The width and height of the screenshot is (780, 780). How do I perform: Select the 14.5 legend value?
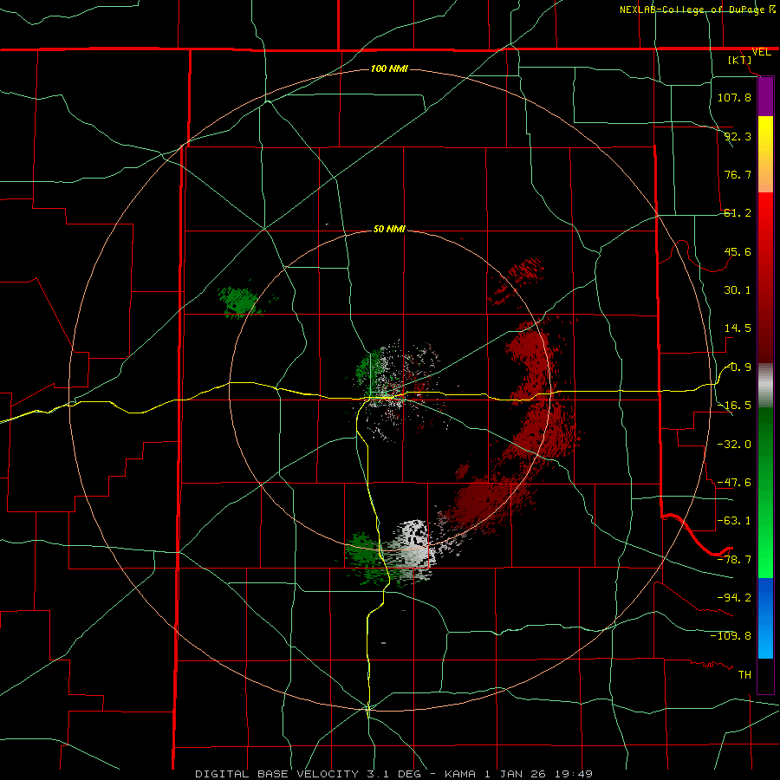pos(738,328)
